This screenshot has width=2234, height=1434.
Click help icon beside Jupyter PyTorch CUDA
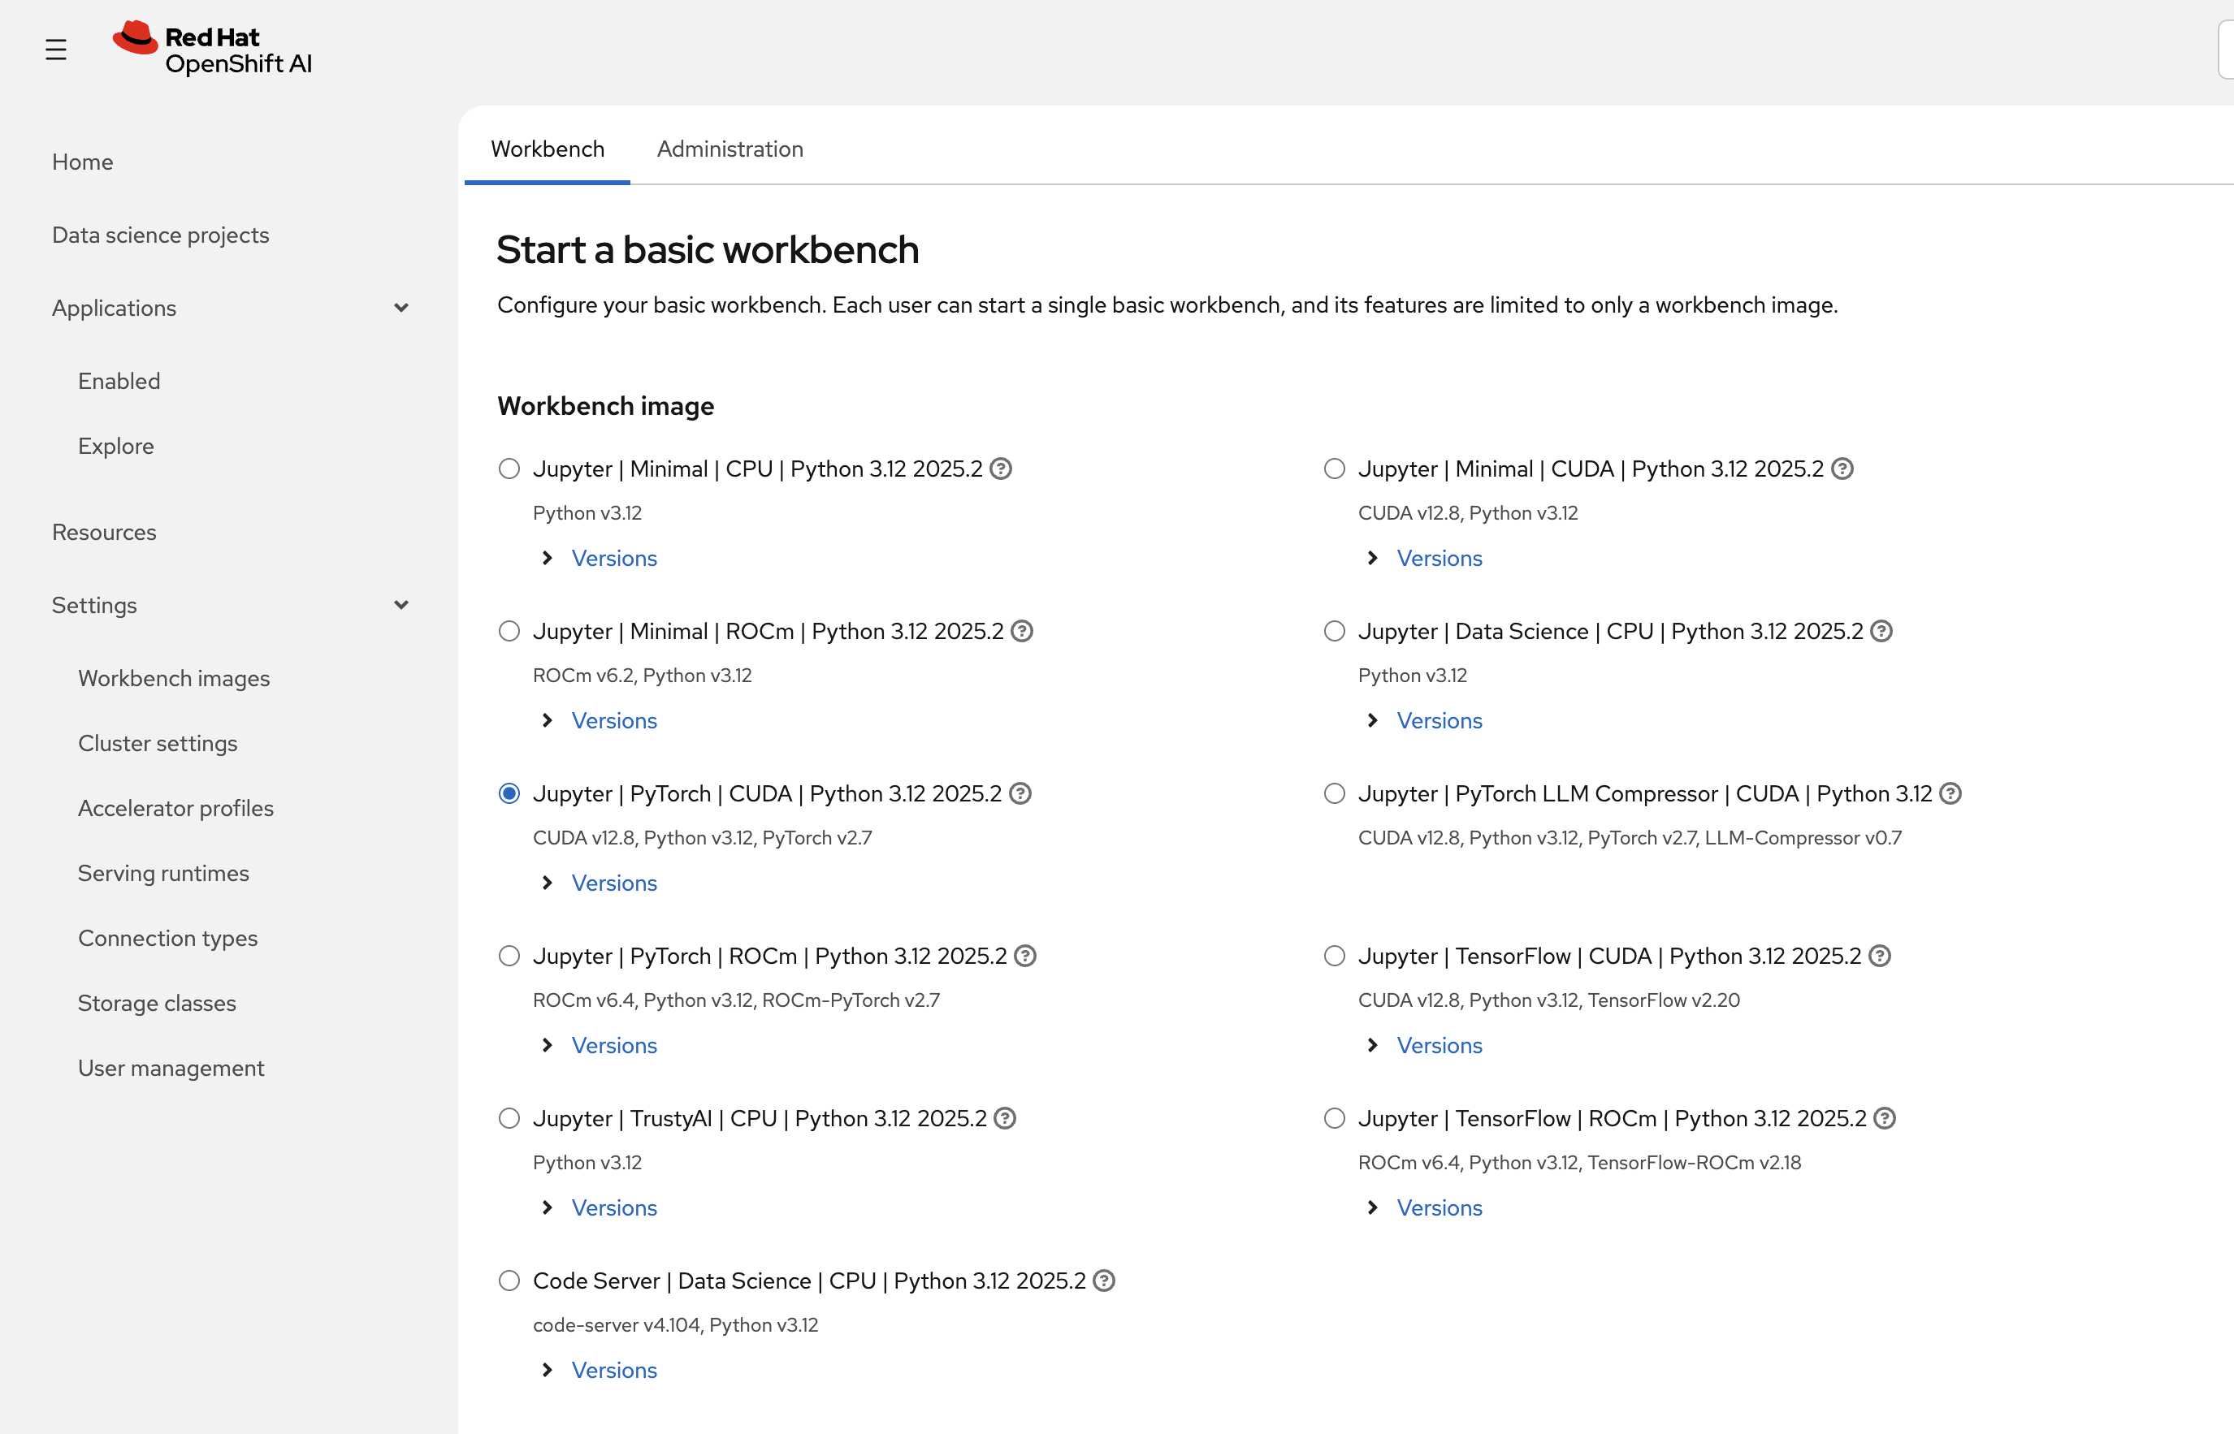click(x=1020, y=793)
